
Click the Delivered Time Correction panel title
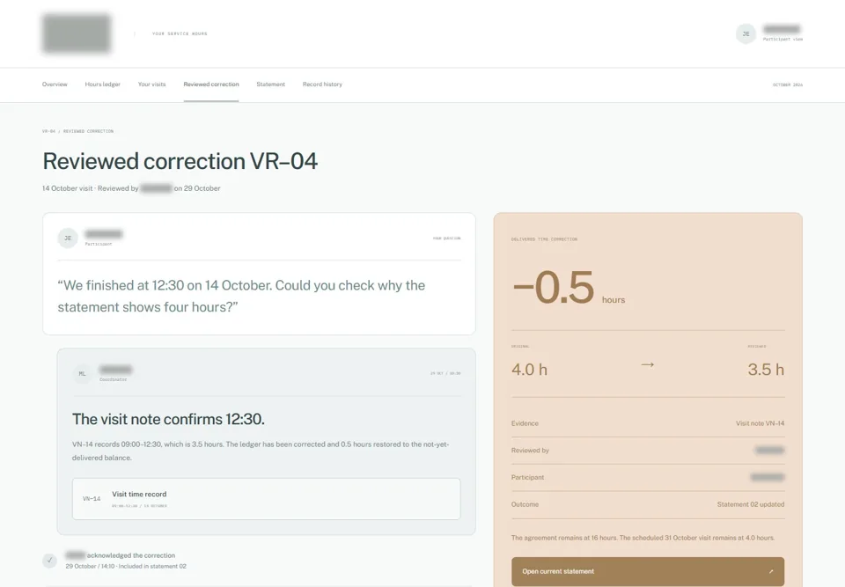tap(544, 238)
